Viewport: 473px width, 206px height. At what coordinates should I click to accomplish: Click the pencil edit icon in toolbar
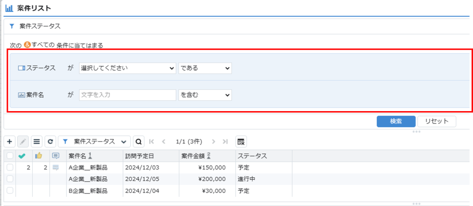click(23, 141)
